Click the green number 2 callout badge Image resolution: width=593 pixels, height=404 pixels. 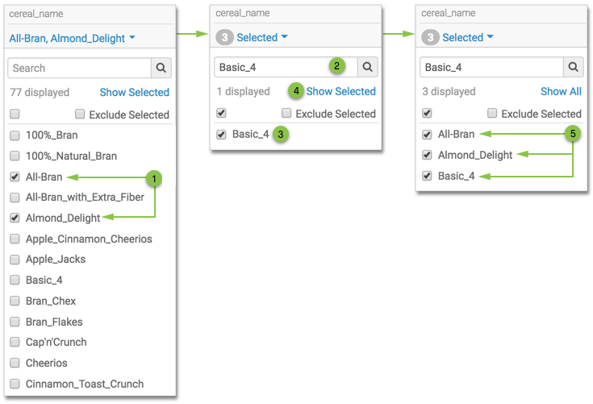coord(338,67)
